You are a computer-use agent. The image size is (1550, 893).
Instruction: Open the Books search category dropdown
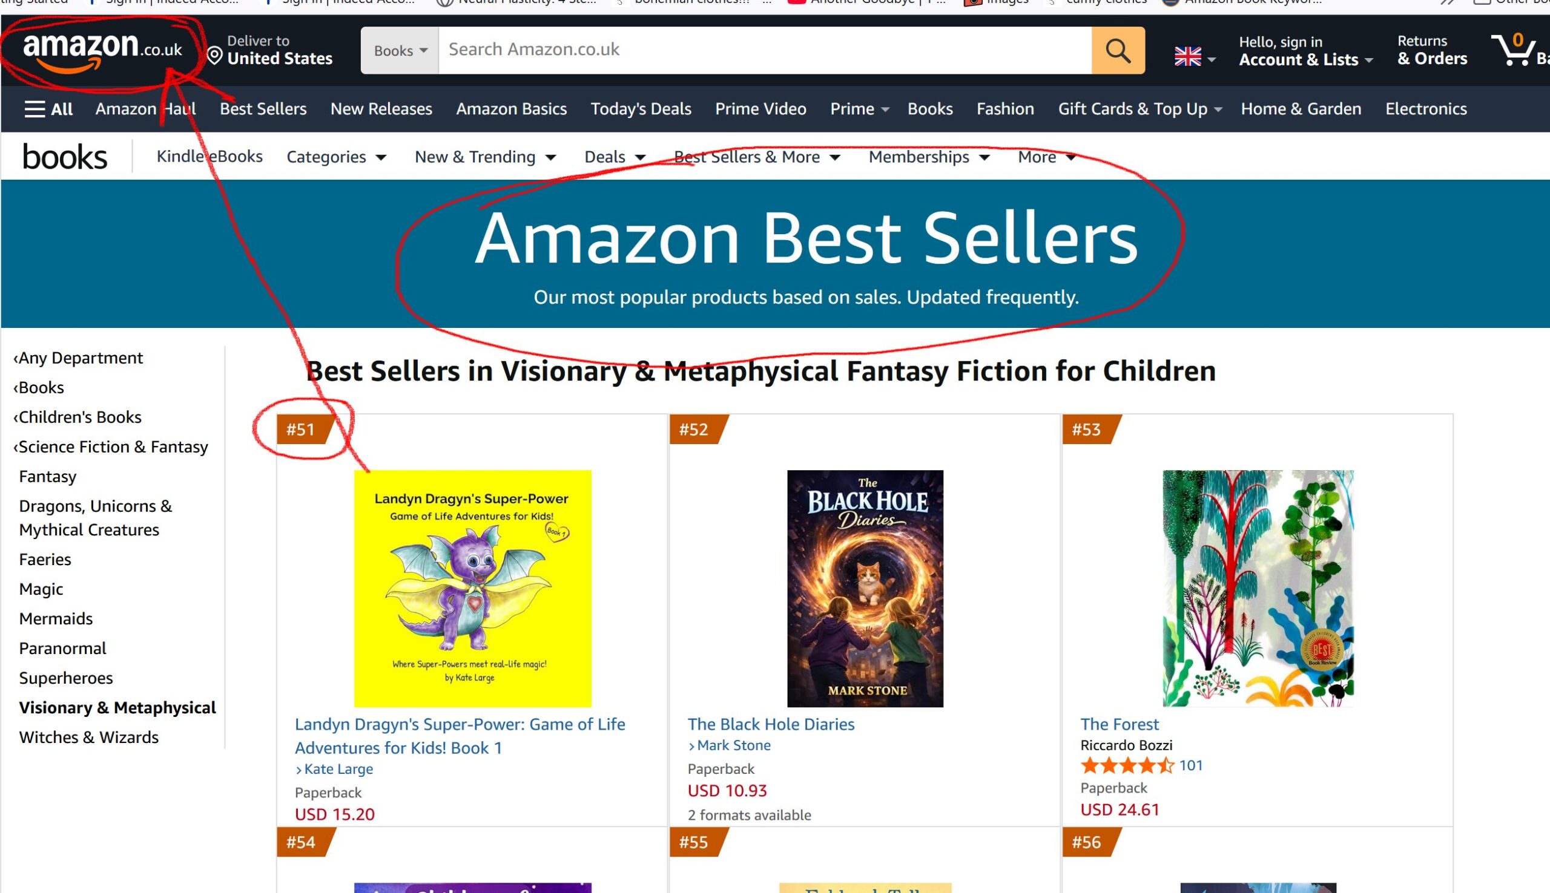click(400, 50)
